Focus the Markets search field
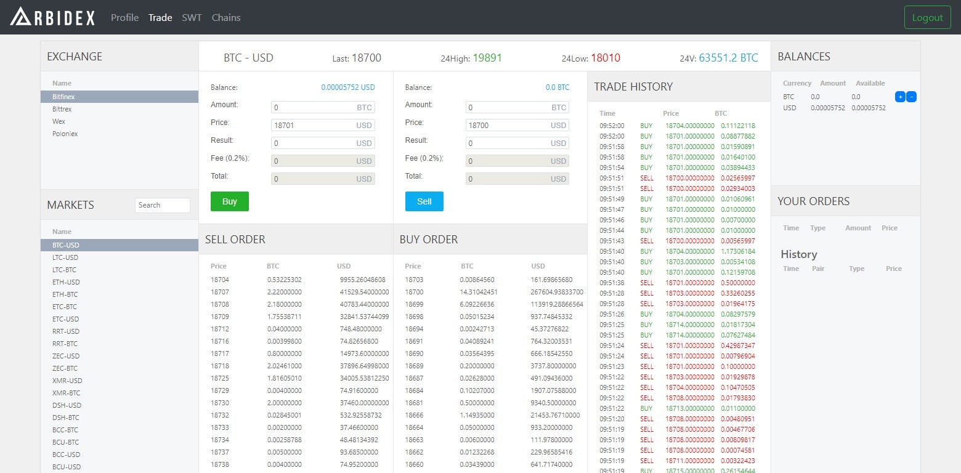 (x=163, y=205)
